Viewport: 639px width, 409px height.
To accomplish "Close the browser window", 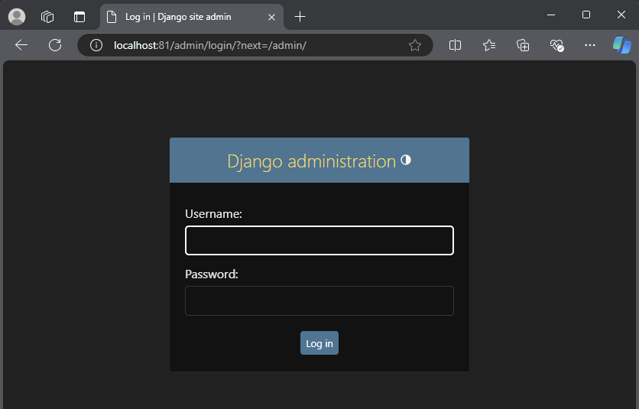I will click(621, 15).
